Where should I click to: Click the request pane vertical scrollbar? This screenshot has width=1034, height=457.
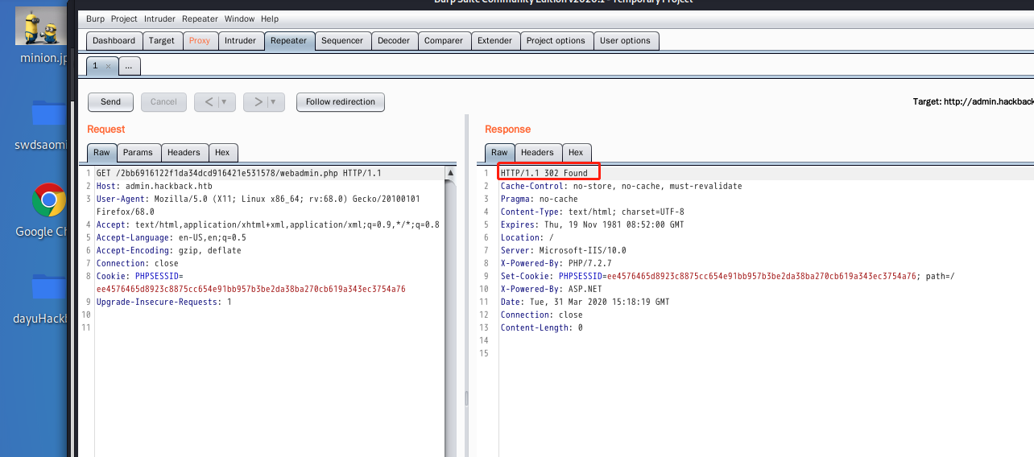point(450,311)
